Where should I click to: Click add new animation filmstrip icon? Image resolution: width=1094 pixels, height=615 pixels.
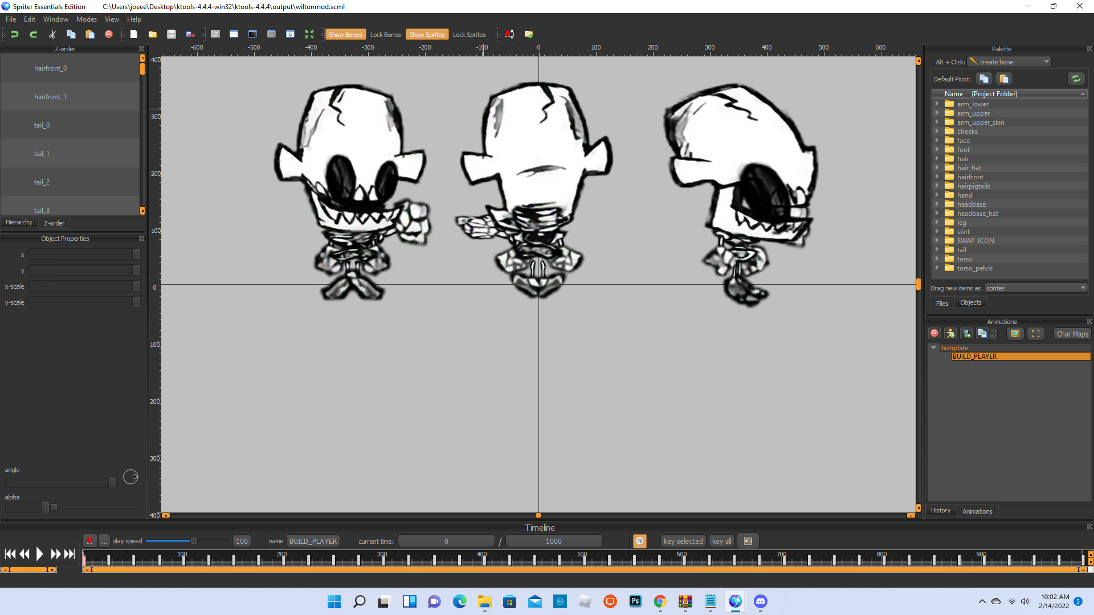[966, 334]
